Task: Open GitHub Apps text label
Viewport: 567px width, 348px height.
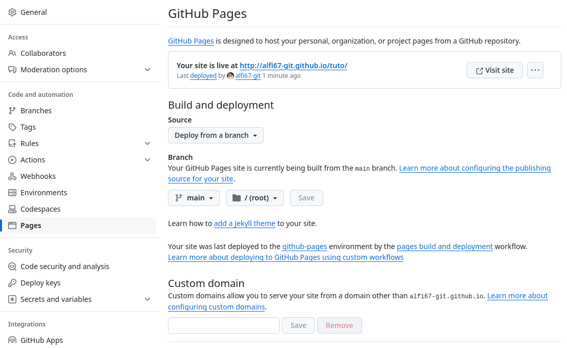Action: (x=41, y=340)
